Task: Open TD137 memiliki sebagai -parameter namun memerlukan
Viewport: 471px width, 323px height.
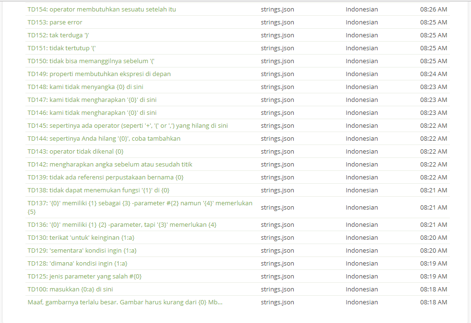Action: pos(140,207)
